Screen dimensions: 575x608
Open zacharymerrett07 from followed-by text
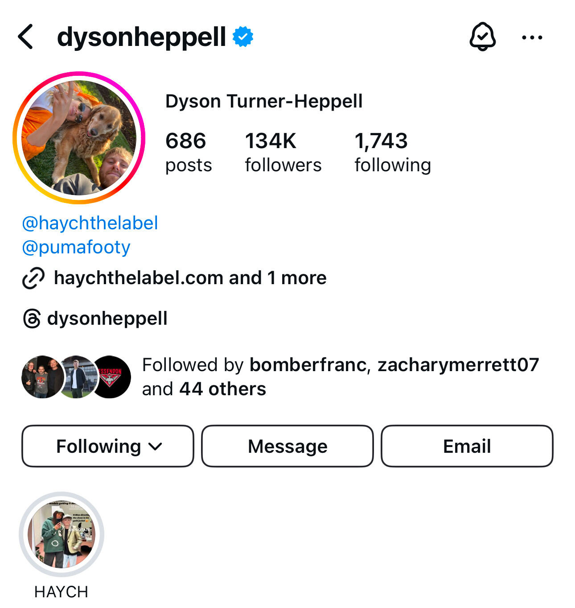(x=458, y=365)
